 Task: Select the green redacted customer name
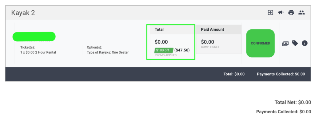tap(34, 36)
